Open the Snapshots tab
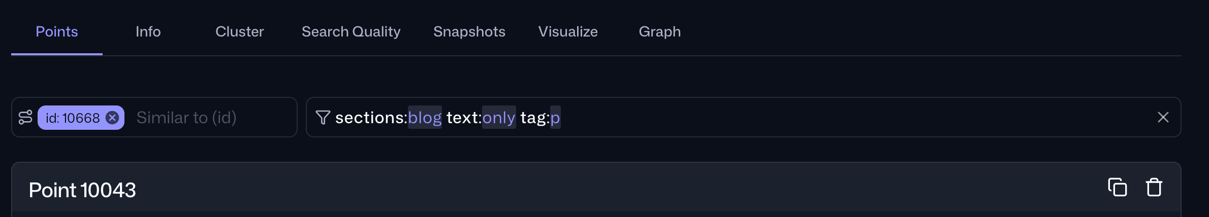This screenshot has width=1209, height=217. 469,31
